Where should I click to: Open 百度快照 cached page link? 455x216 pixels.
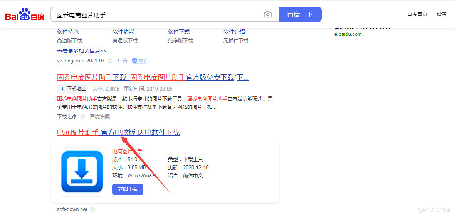(x=100, y=117)
